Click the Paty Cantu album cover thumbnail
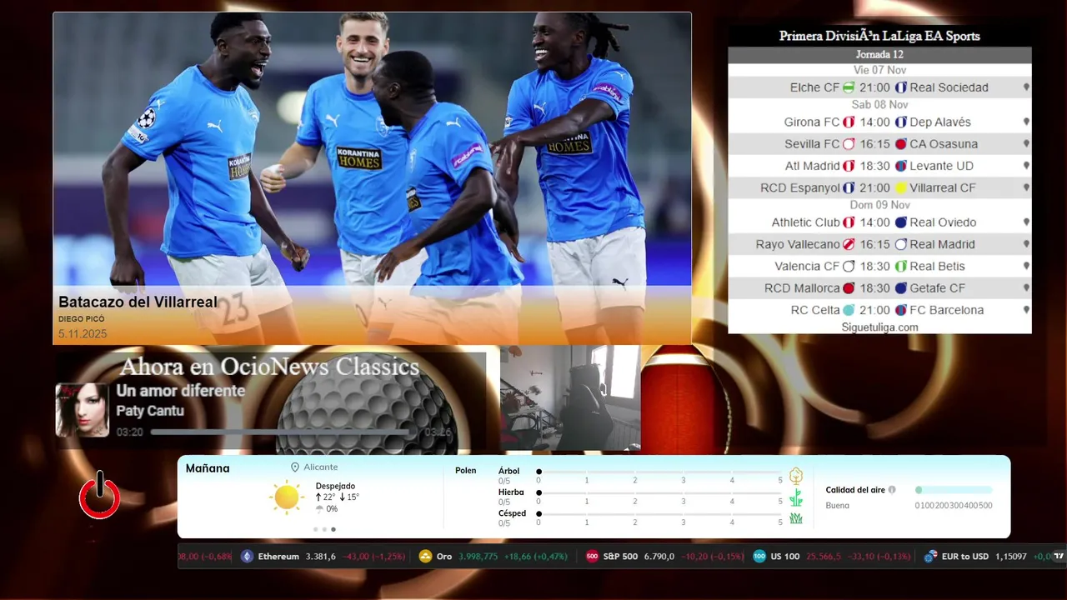Viewport: 1067px width, 600px height. coord(83,410)
